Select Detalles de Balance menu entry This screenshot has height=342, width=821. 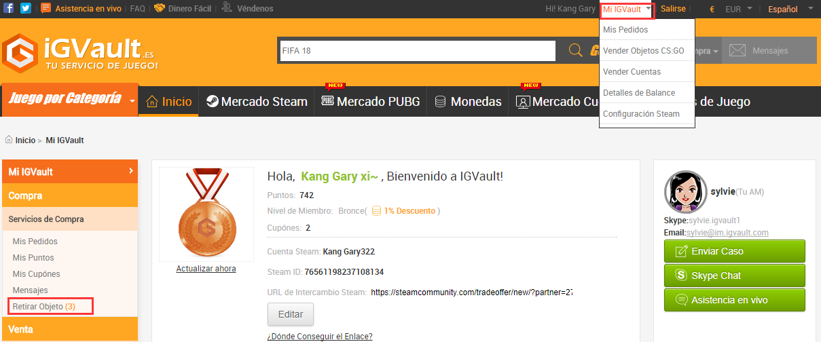tap(639, 93)
